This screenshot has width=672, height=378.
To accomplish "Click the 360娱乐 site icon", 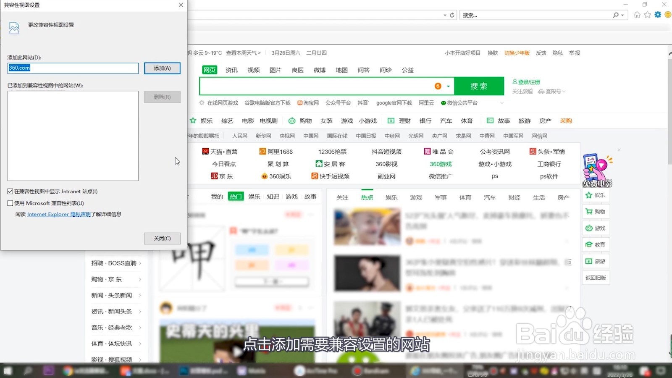I will (x=265, y=176).
